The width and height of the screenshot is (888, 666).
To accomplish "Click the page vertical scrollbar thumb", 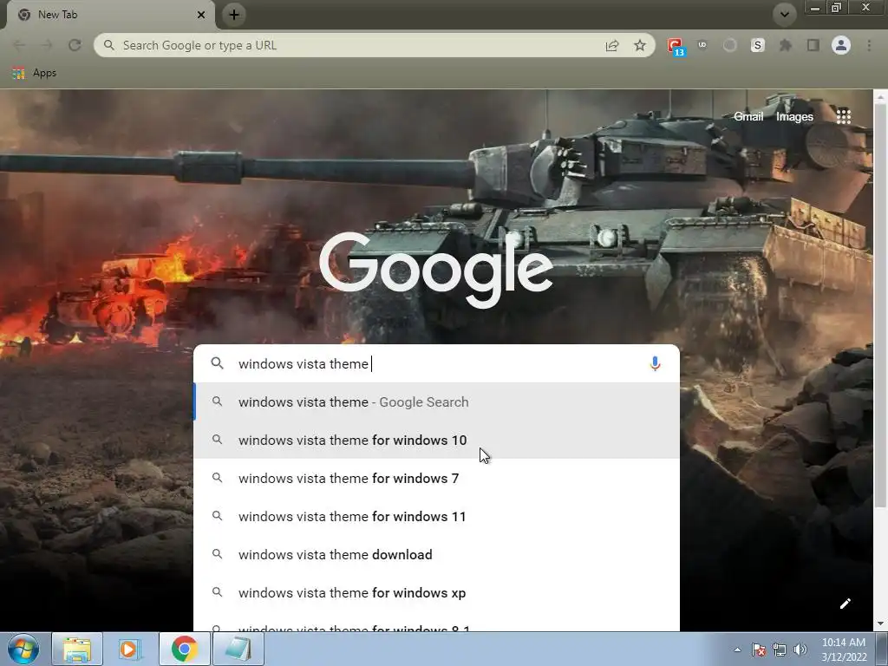I will coord(880,306).
